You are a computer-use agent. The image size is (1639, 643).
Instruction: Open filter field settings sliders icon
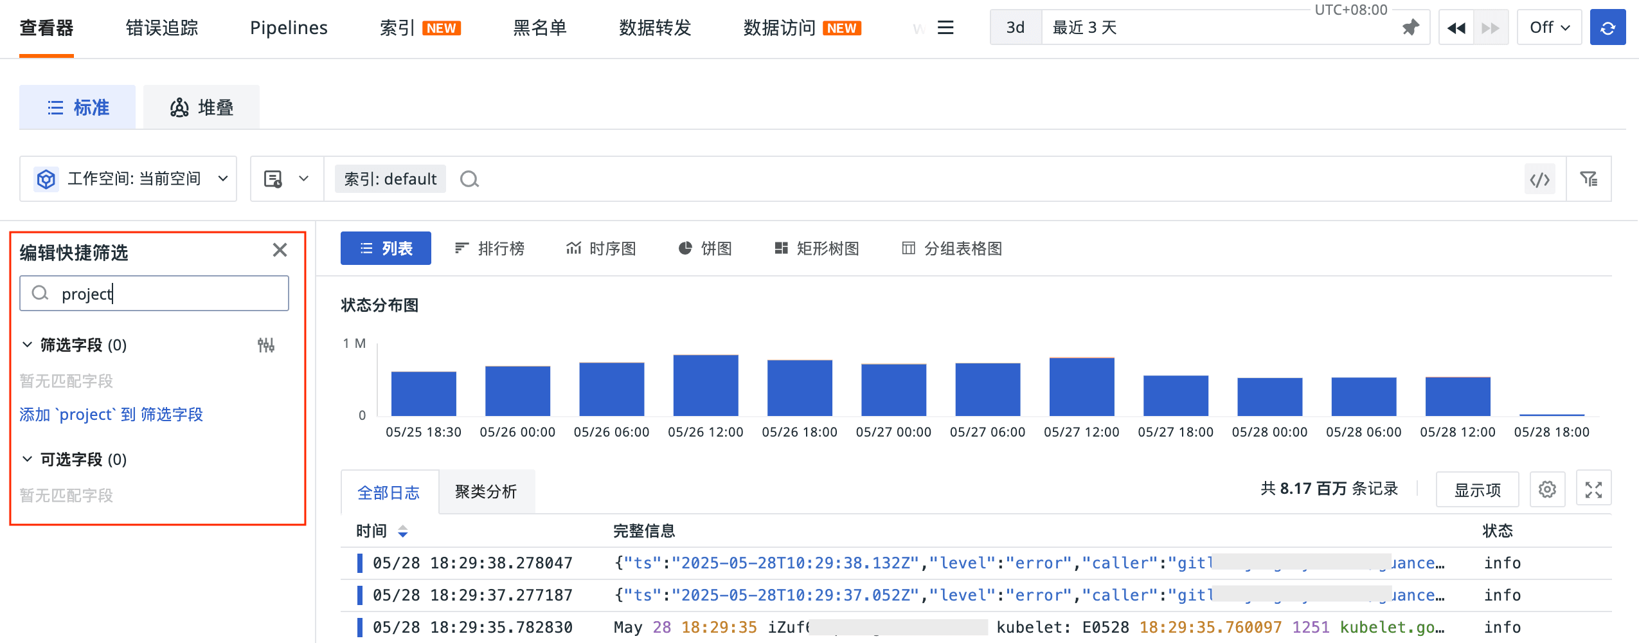pos(265,345)
